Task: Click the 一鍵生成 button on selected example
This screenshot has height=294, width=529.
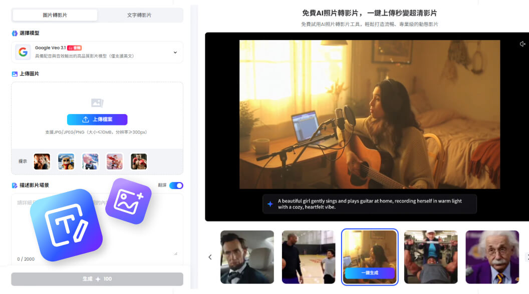Action: 369,273
